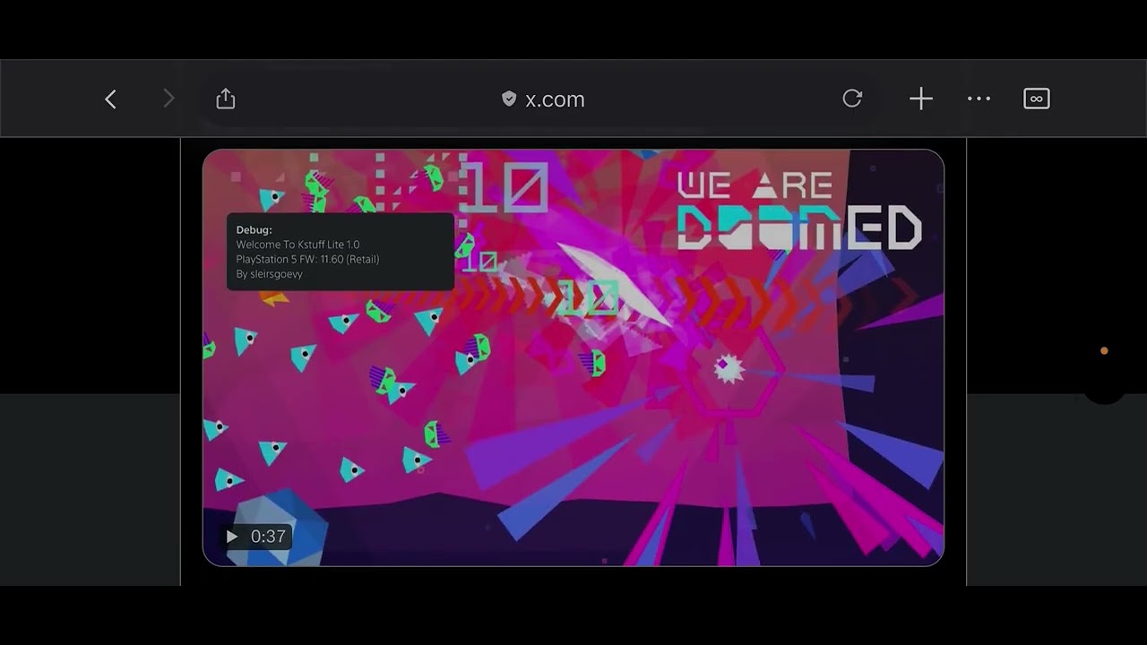
Task: Click the 'By sleirsgoevy' credit text
Action: pyautogui.click(x=270, y=274)
